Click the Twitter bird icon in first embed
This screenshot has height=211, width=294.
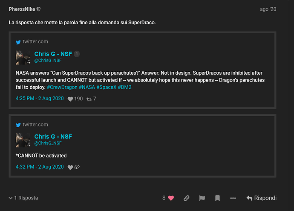click(18, 42)
